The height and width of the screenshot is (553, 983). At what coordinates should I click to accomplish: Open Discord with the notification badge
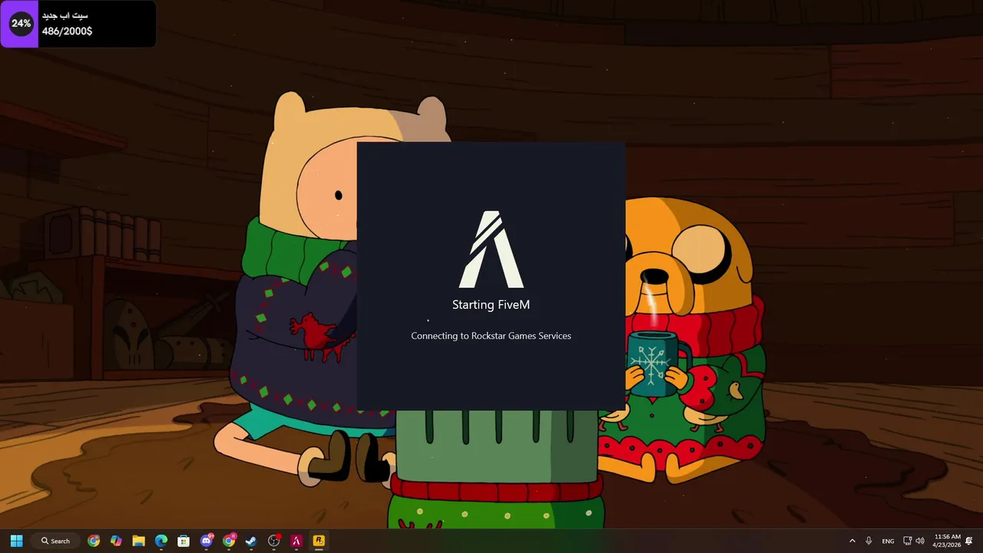pyautogui.click(x=207, y=541)
